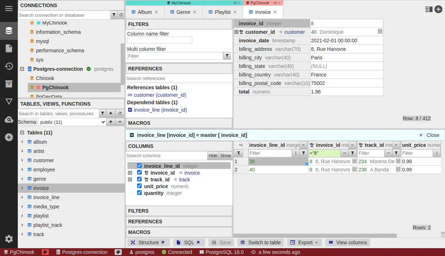Open the archive sidebar icon
Image resolution: width=445 pixels, height=256 pixels.
[9, 84]
